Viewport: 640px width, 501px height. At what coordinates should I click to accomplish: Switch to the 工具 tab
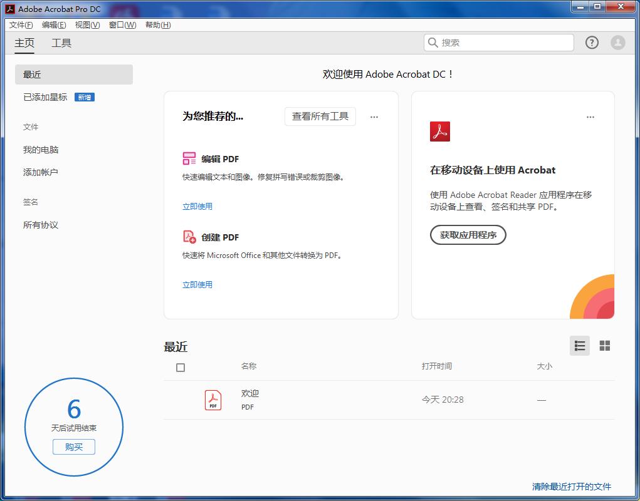coord(61,43)
